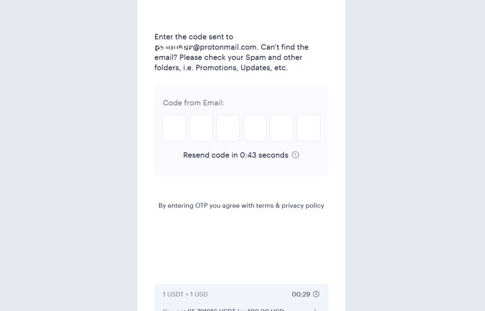Select the fifth code entry box
The width and height of the screenshot is (485, 311).
pyautogui.click(x=281, y=128)
